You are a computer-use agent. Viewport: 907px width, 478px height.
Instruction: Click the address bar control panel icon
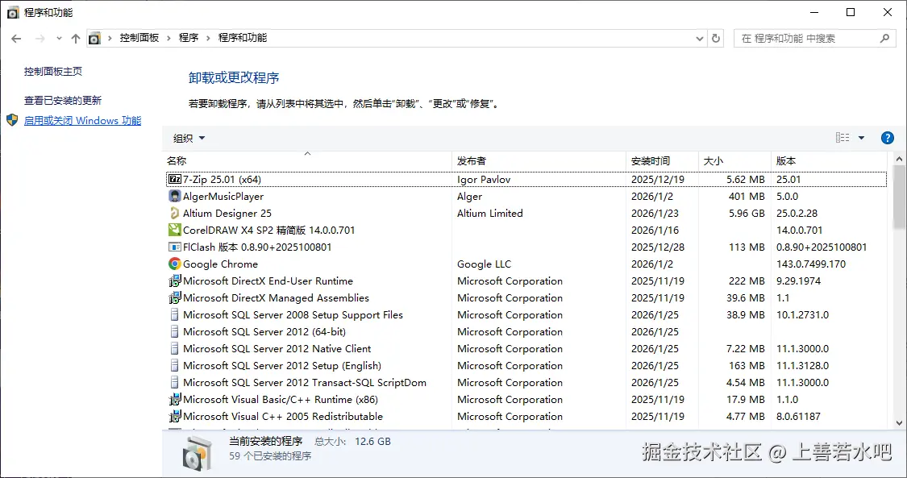click(94, 38)
